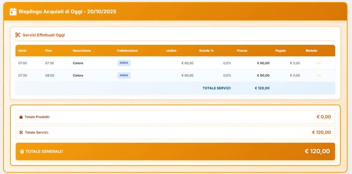Click the payment method pill in the second row
This screenshot has height=174, width=352.
[x=319, y=75]
